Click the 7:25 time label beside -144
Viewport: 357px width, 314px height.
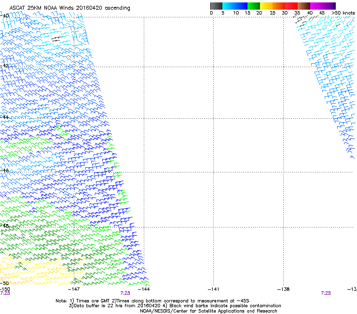click(x=125, y=293)
